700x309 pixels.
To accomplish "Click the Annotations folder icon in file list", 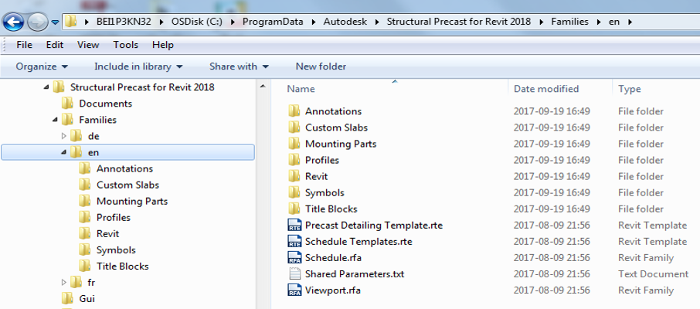I will (294, 111).
